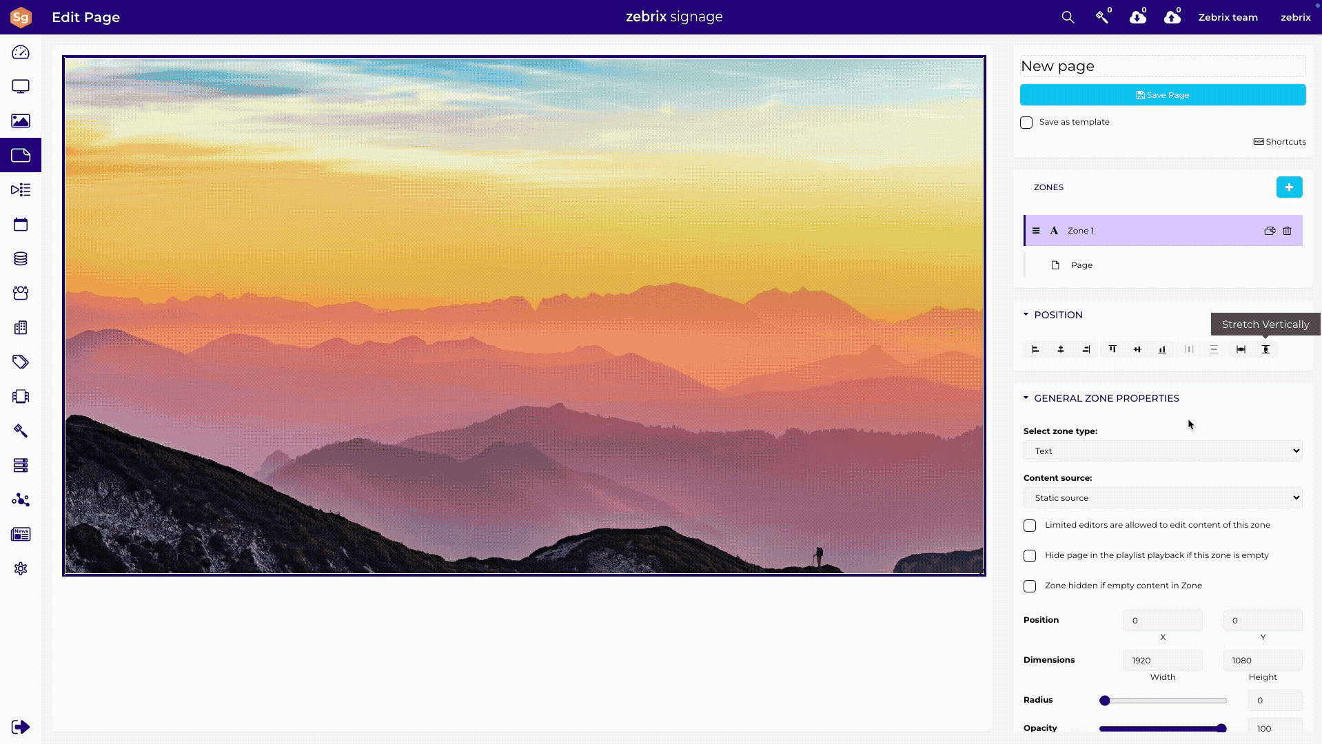Select the Page item in zones list
Viewport: 1322px width, 744px height.
(x=1081, y=265)
